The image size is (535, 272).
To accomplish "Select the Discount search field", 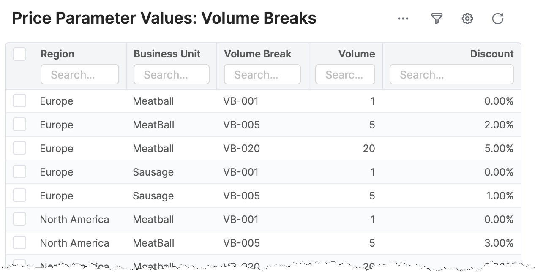I will (451, 74).
